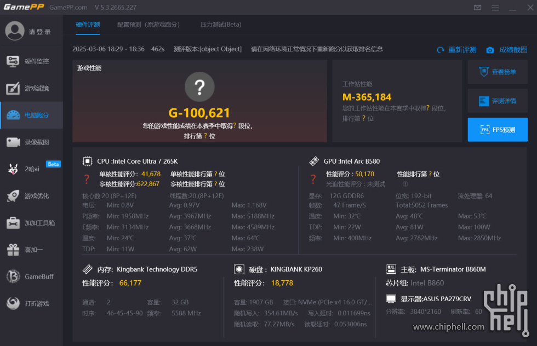Screen dimensions: 537x346
Task: Open the 硬件监控 hardware monitor sidebar item
Action: click(x=31, y=61)
